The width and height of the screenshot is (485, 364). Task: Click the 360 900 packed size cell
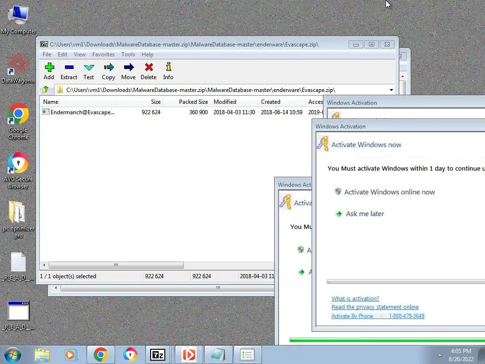[x=198, y=112]
